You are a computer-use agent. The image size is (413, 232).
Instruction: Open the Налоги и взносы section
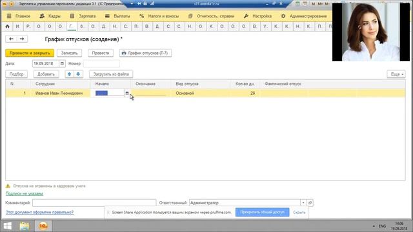[x=159, y=16]
